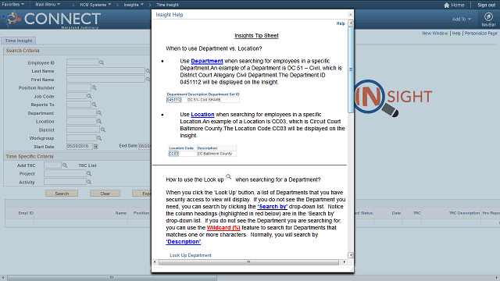The height and width of the screenshot is (281, 500).
Task: Click the Last Name input field
Action: [105, 71]
